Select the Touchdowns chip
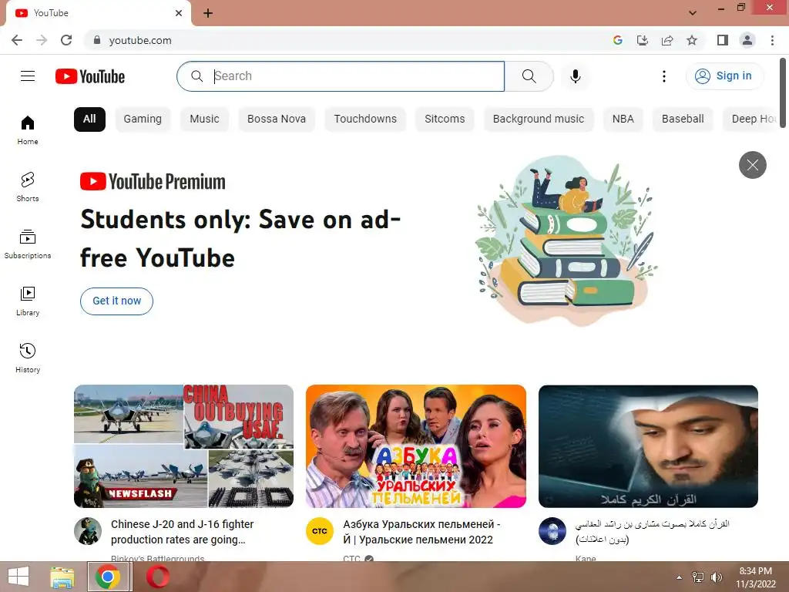 365,119
